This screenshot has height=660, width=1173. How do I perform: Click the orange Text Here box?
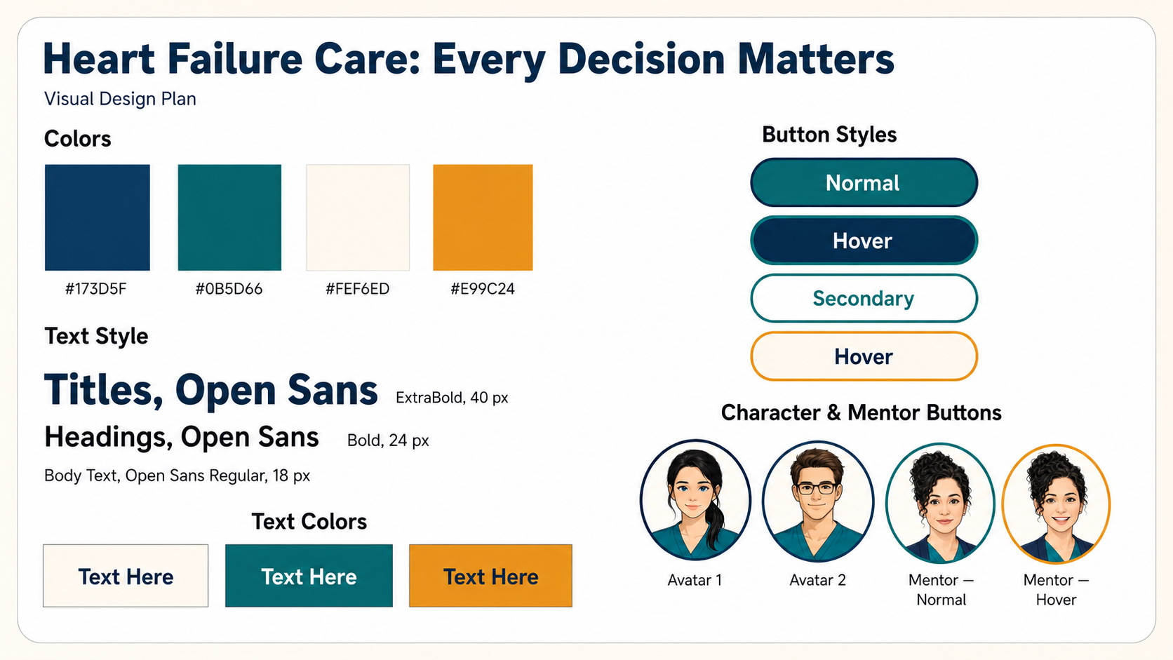[x=490, y=576]
